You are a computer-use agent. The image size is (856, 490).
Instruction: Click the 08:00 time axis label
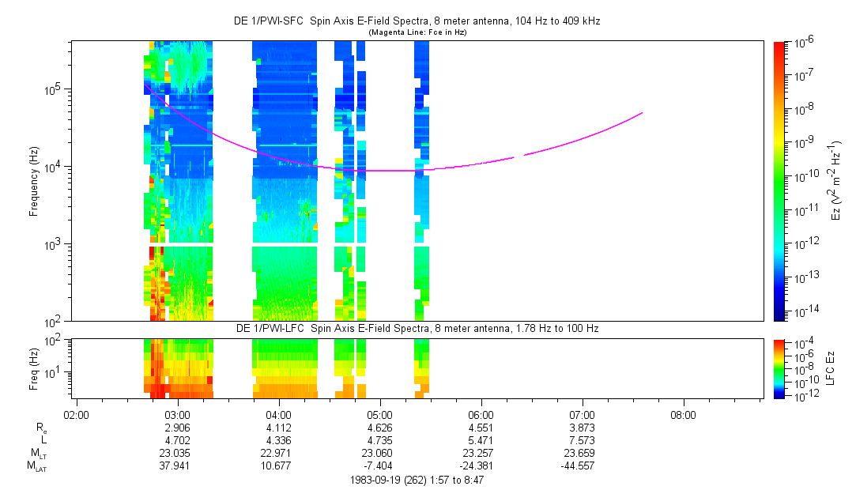click(683, 415)
